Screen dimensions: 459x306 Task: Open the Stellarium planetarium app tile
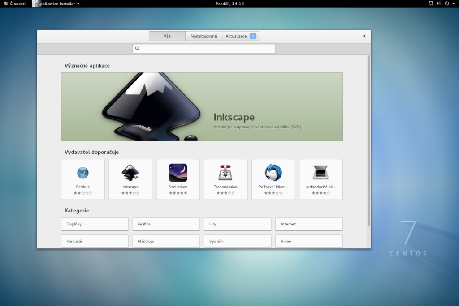(x=178, y=179)
